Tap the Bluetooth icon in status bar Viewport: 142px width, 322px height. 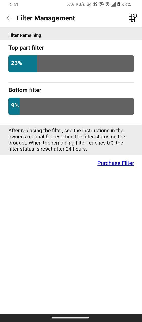click(95, 4)
